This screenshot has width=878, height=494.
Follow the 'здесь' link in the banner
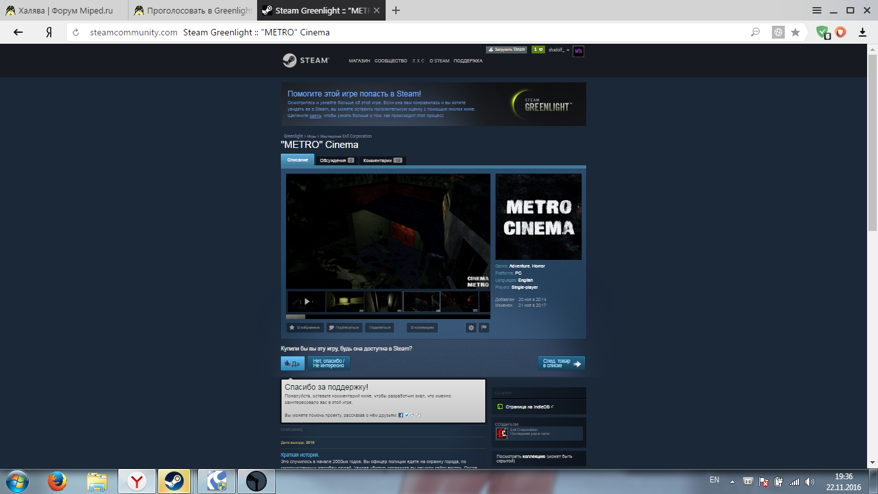pyautogui.click(x=315, y=116)
